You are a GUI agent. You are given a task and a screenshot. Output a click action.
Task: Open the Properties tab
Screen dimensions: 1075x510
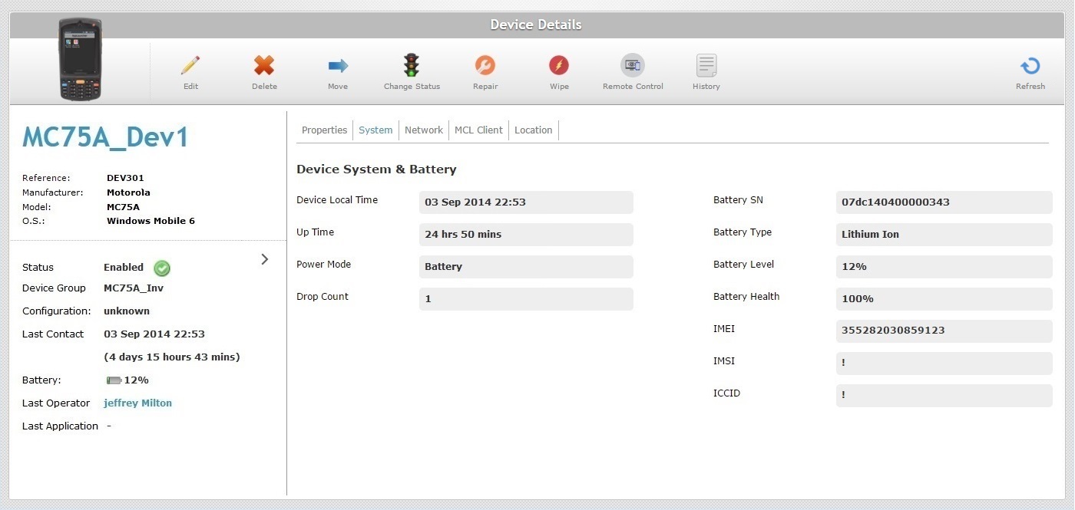pos(324,130)
